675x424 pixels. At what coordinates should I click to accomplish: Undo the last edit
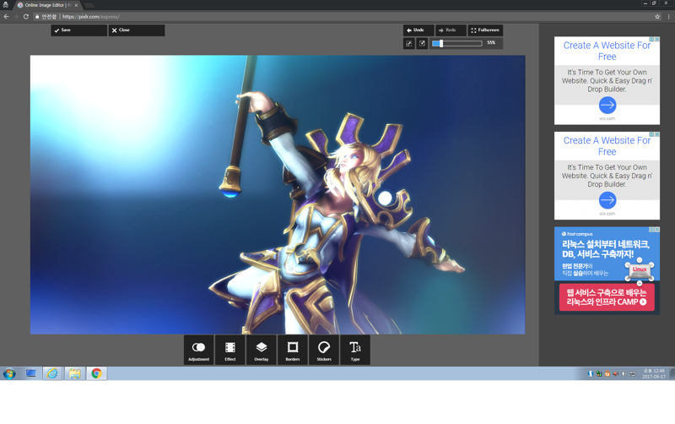click(x=418, y=30)
